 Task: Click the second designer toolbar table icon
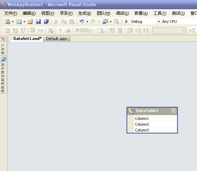(15, 30)
